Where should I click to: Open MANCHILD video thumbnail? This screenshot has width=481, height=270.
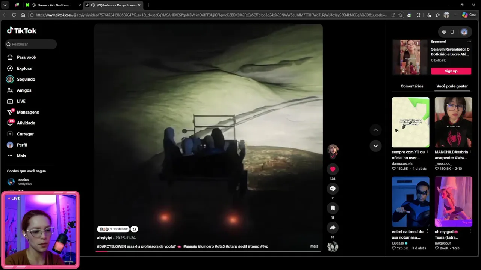click(x=453, y=122)
